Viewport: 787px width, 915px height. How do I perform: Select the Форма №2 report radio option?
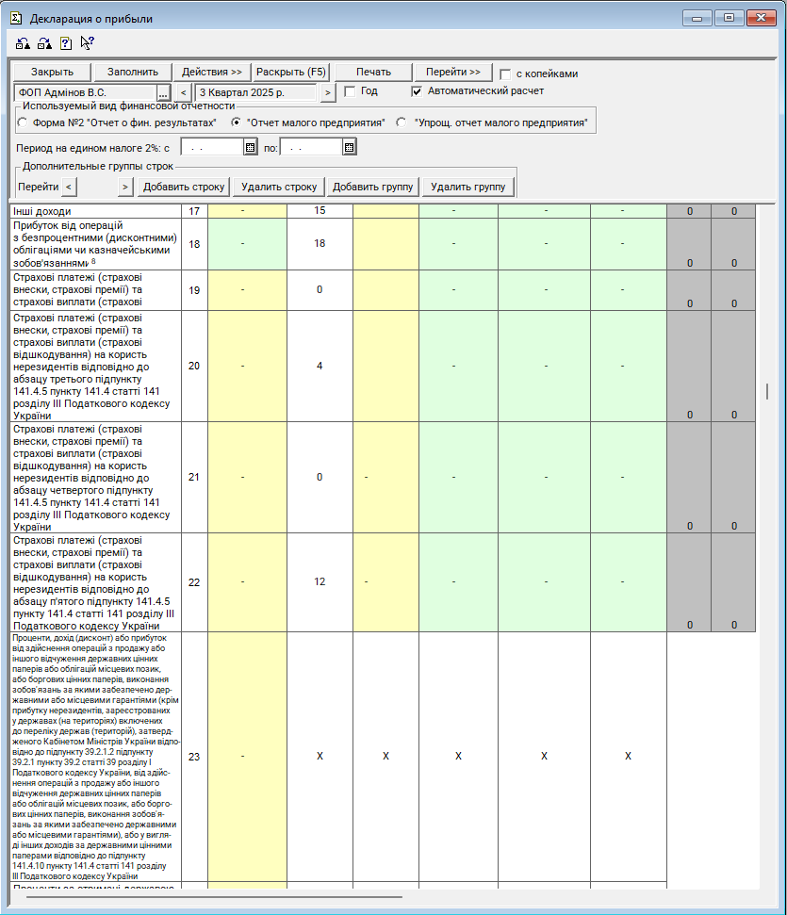click(23, 123)
